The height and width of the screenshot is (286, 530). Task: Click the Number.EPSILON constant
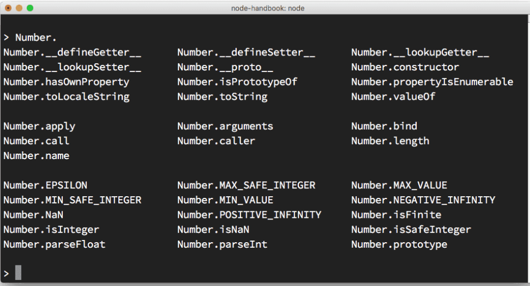pos(46,185)
